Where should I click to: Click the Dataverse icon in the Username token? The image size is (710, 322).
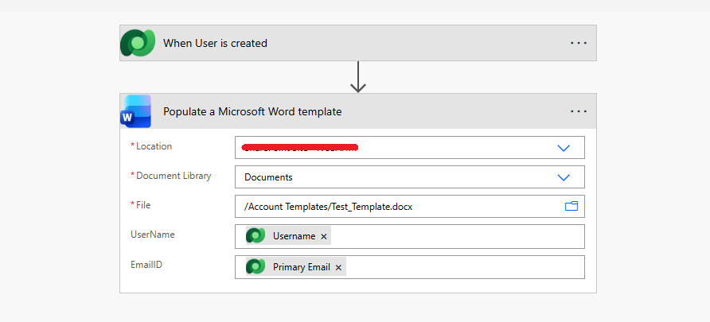256,235
